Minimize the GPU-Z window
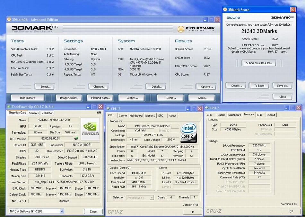 [x=89, y=107]
